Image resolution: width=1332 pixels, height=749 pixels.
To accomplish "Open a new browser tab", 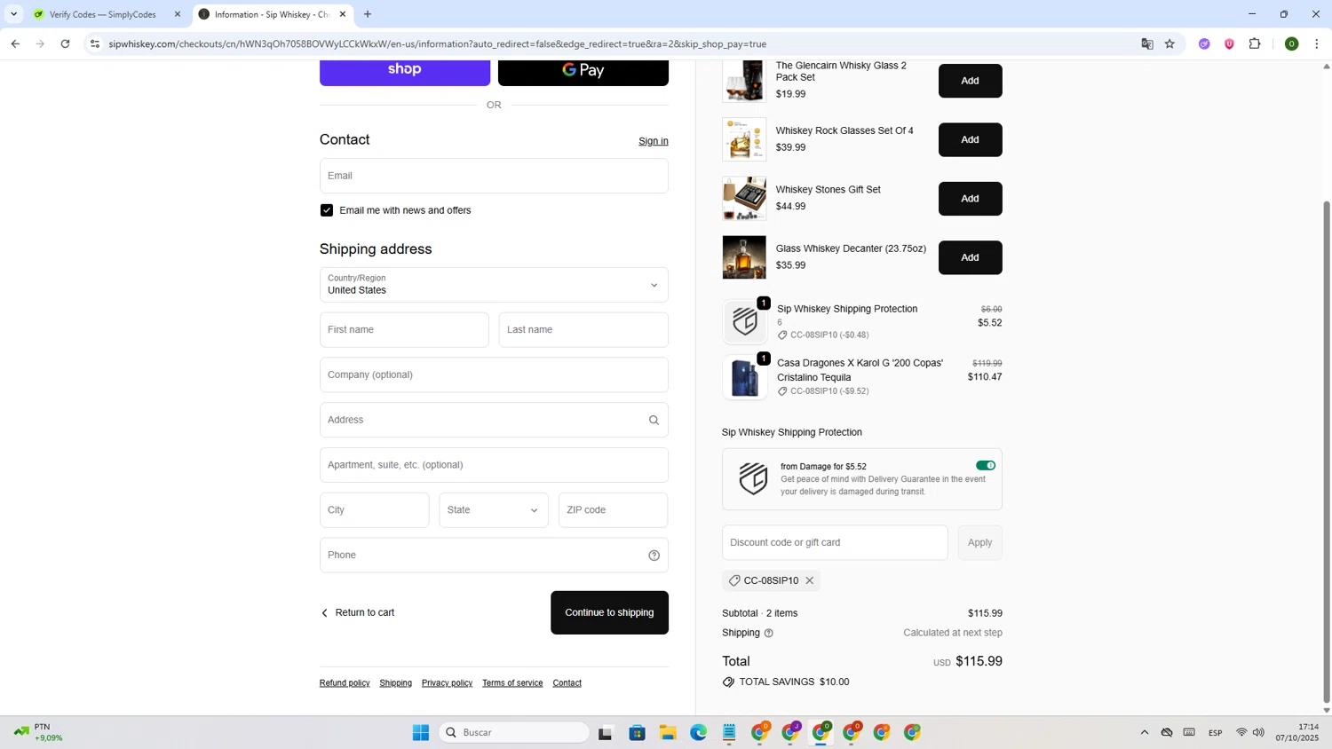I will click(x=368, y=14).
